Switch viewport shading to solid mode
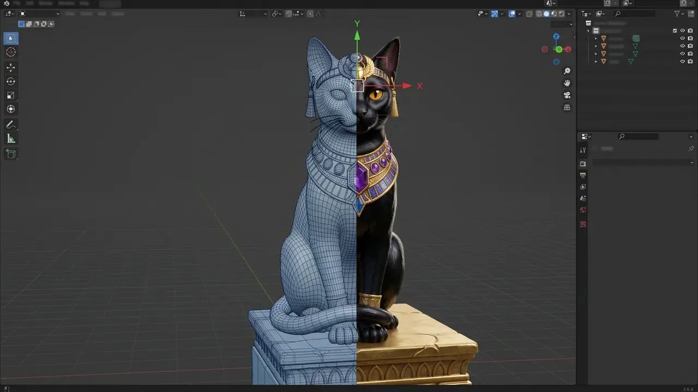 pyautogui.click(x=546, y=14)
